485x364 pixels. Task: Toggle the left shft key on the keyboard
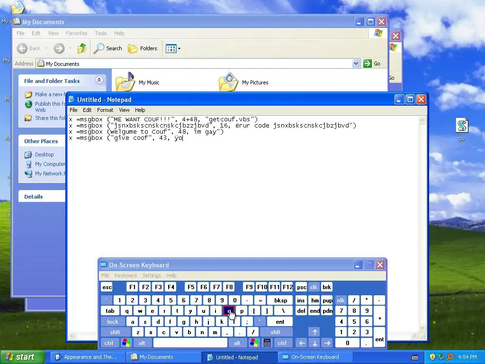pyautogui.click(x=115, y=332)
